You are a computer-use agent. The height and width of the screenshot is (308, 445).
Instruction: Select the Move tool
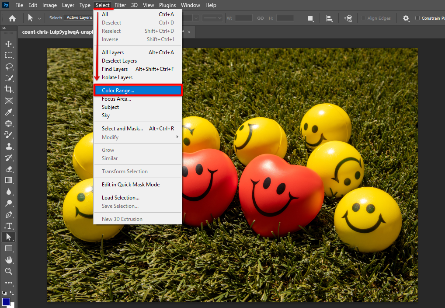8,44
